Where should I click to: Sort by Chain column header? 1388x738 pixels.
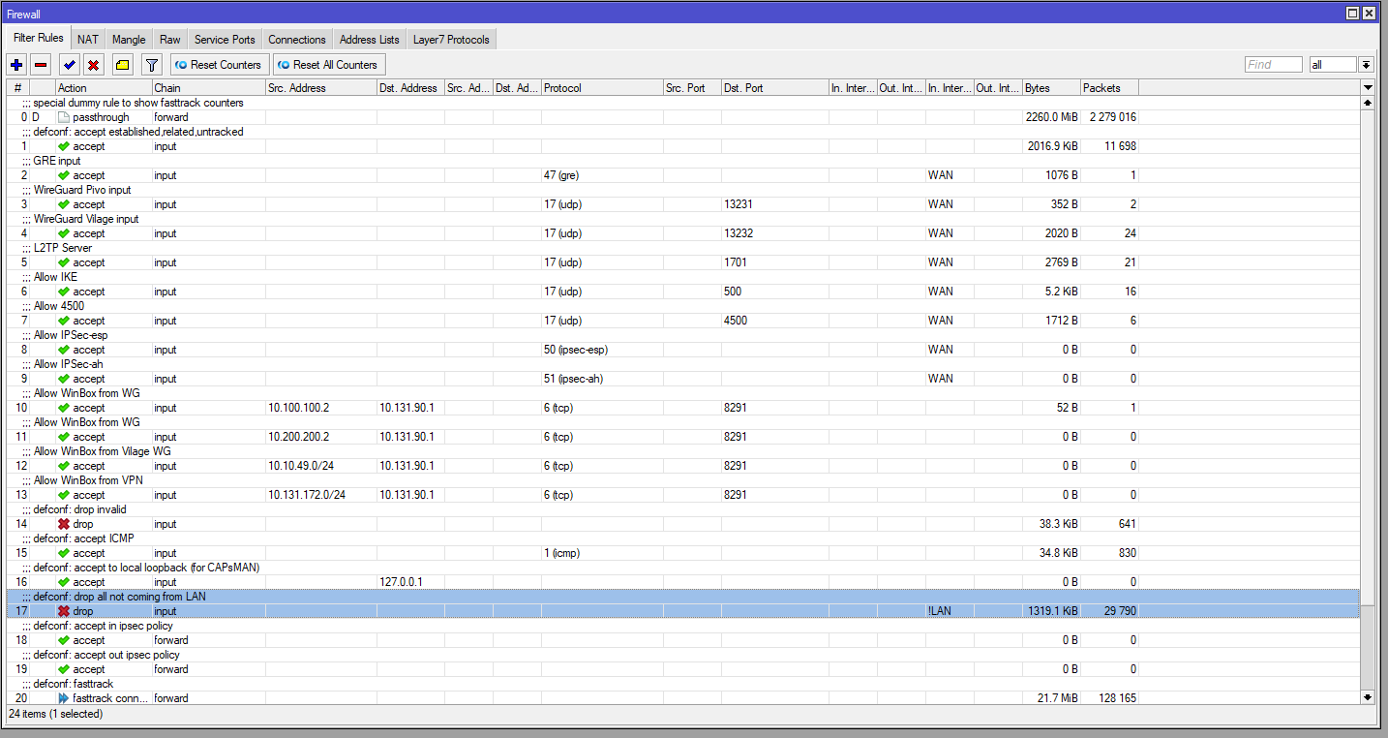click(x=208, y=88)
